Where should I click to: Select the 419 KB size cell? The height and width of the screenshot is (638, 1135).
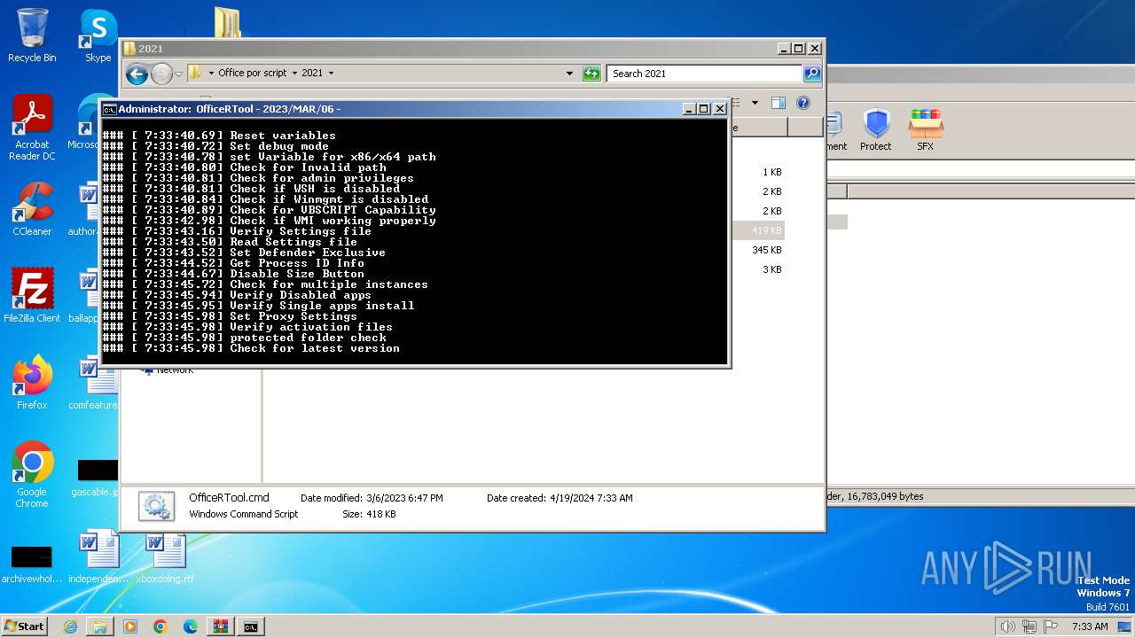766,230
